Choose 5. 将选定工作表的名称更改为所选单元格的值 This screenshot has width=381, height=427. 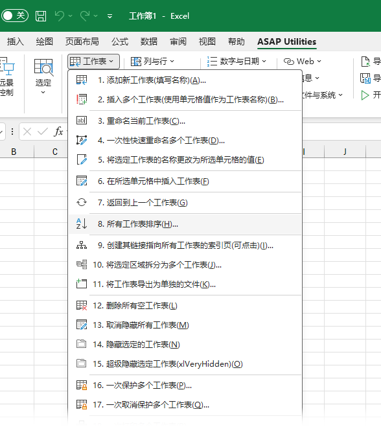tap(185, 160)
